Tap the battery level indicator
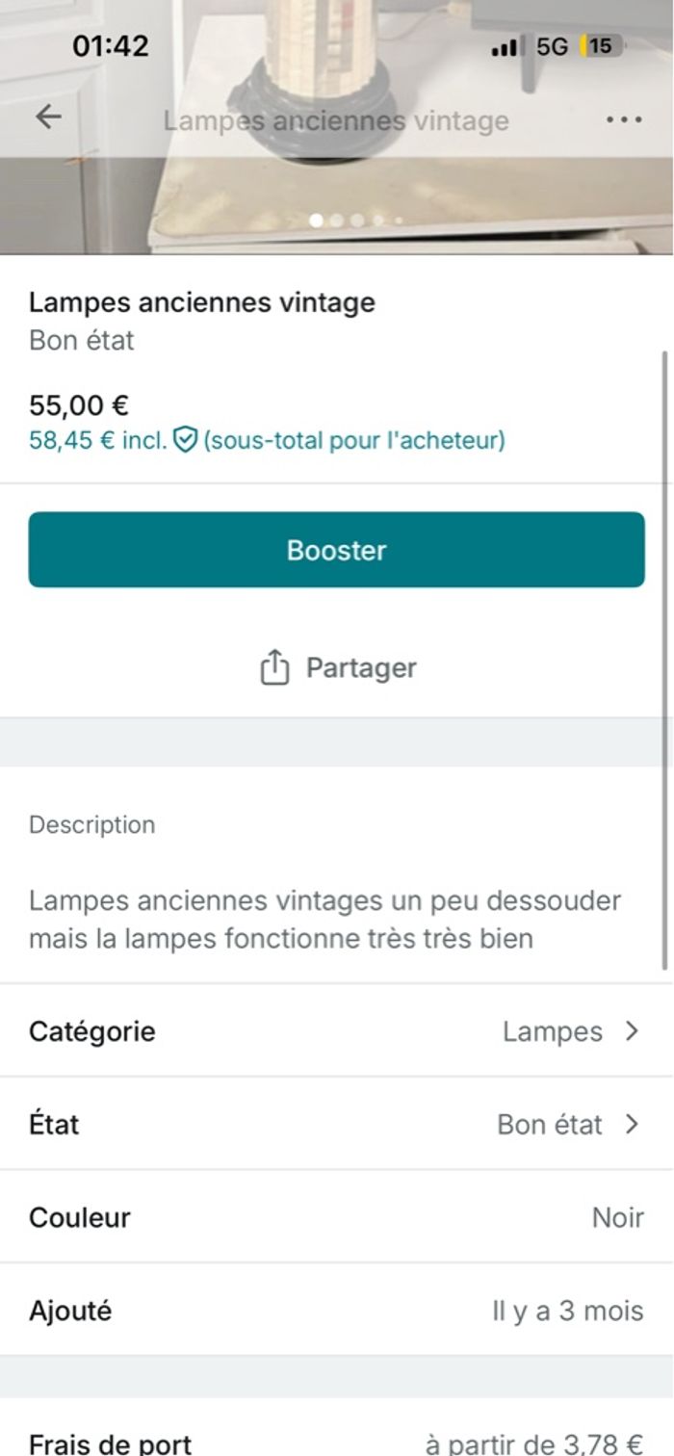Viewport: 674px width, 1456px height. click(x=600, y=46)
